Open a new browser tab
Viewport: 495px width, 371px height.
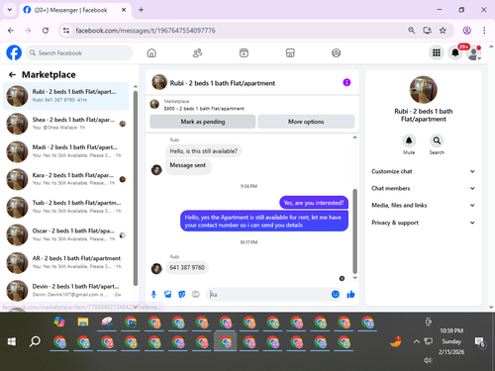click(141, 10)
